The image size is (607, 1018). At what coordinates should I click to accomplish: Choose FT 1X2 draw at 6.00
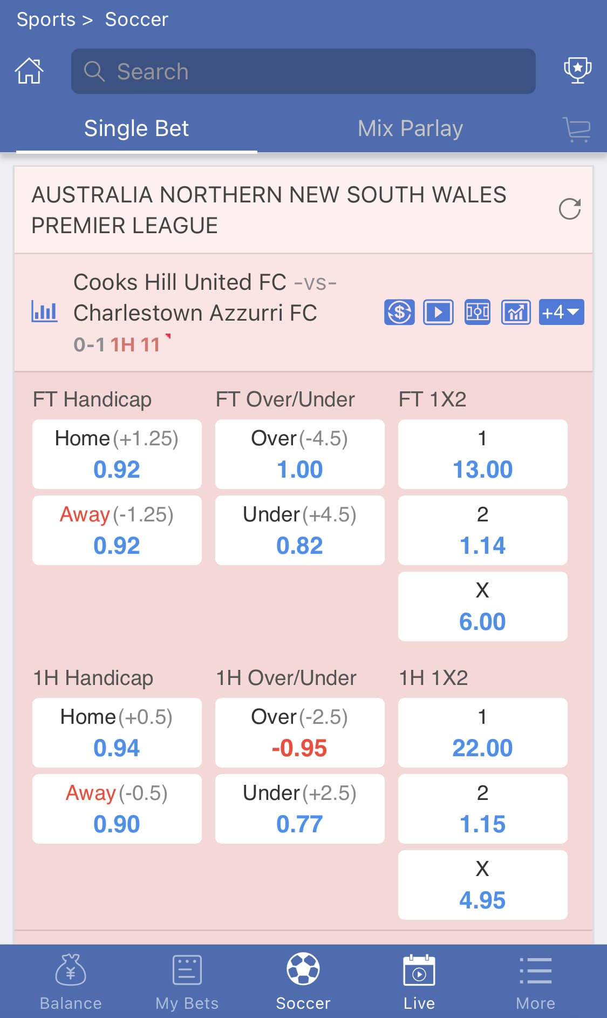point(483,606)
